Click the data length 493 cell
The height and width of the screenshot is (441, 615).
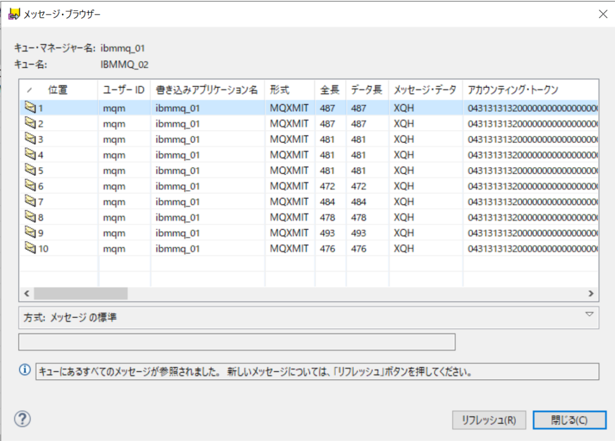pyautogui.click(x=359, y=233)
